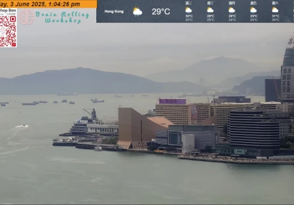Click the 31°C high temperature for 週六
Viewport: 294px width, 205px height.
[275, 16]
